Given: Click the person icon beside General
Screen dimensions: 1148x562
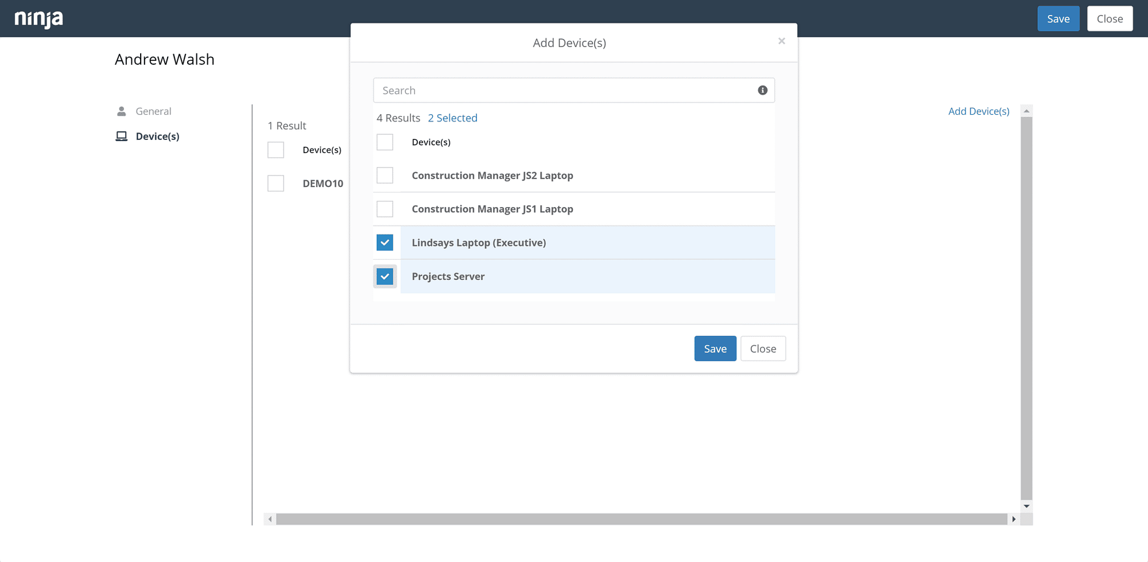Looking at the screenshot, I should (121, 110).
